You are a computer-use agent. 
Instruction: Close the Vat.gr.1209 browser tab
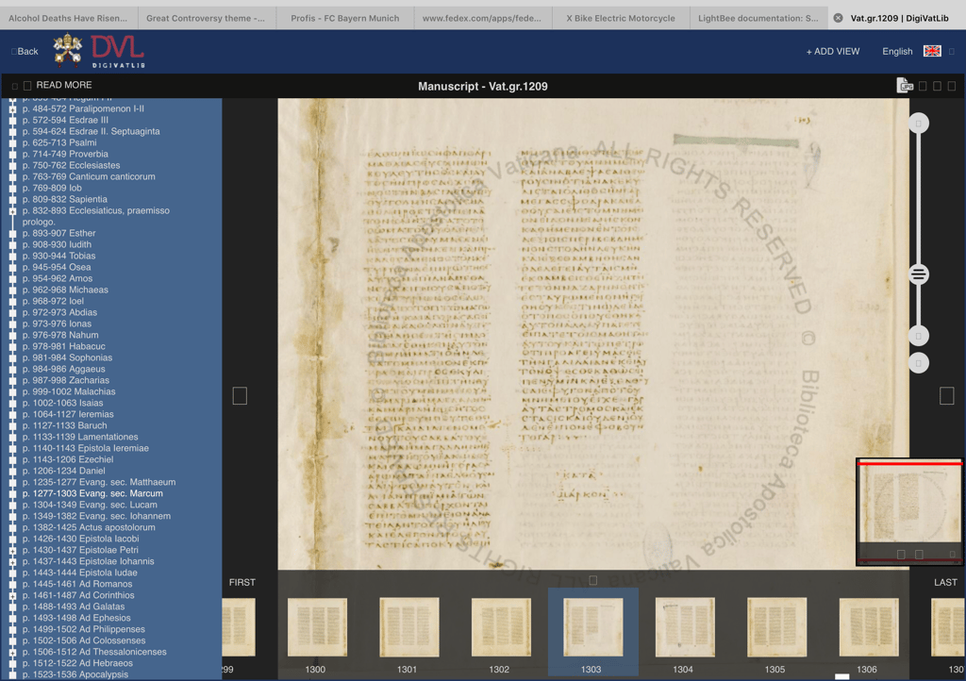[838, 18]
